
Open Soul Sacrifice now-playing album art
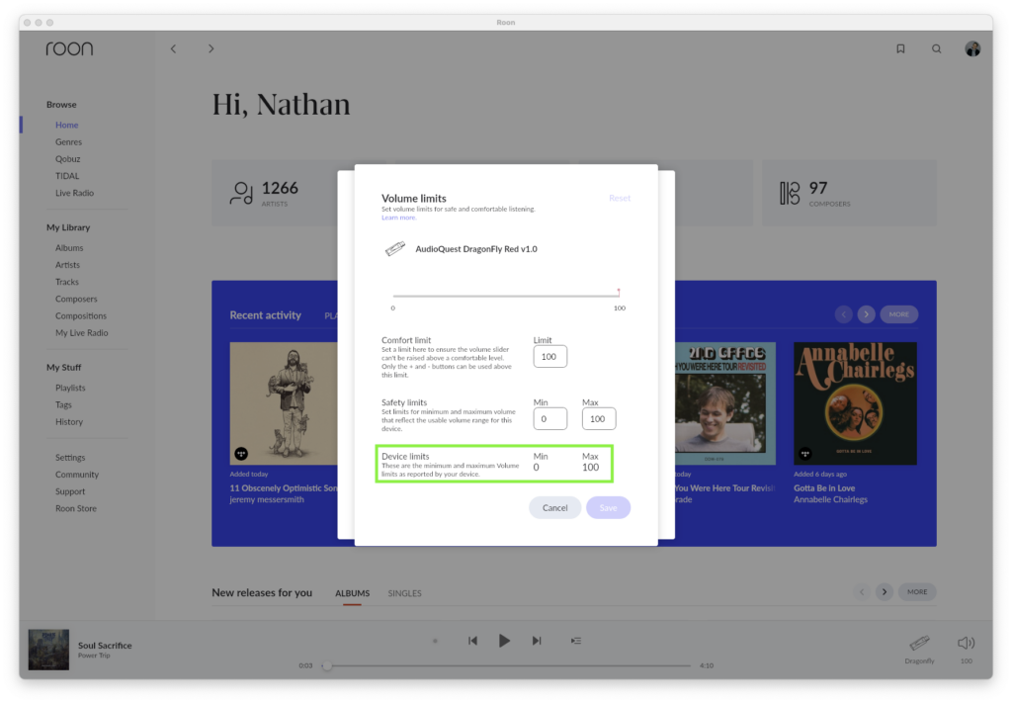(48, 650)
